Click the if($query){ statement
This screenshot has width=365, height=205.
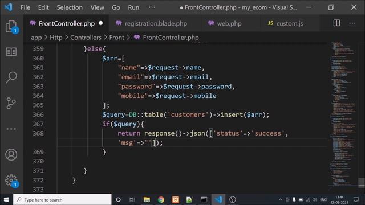[x=123, y=124]
